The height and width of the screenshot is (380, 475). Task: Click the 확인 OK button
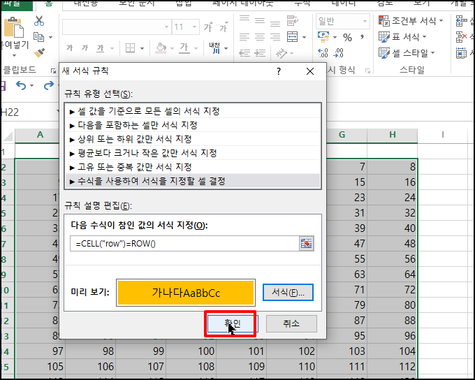tap(232, 323)
